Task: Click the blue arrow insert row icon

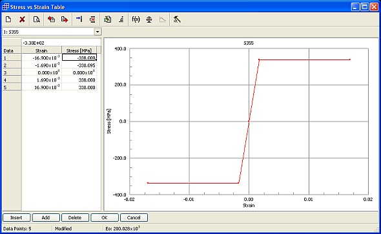Action: click(79, 19)
